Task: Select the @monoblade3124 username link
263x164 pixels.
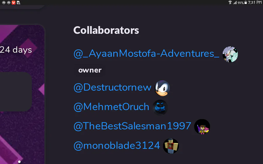Action: (x=117, y=145)
